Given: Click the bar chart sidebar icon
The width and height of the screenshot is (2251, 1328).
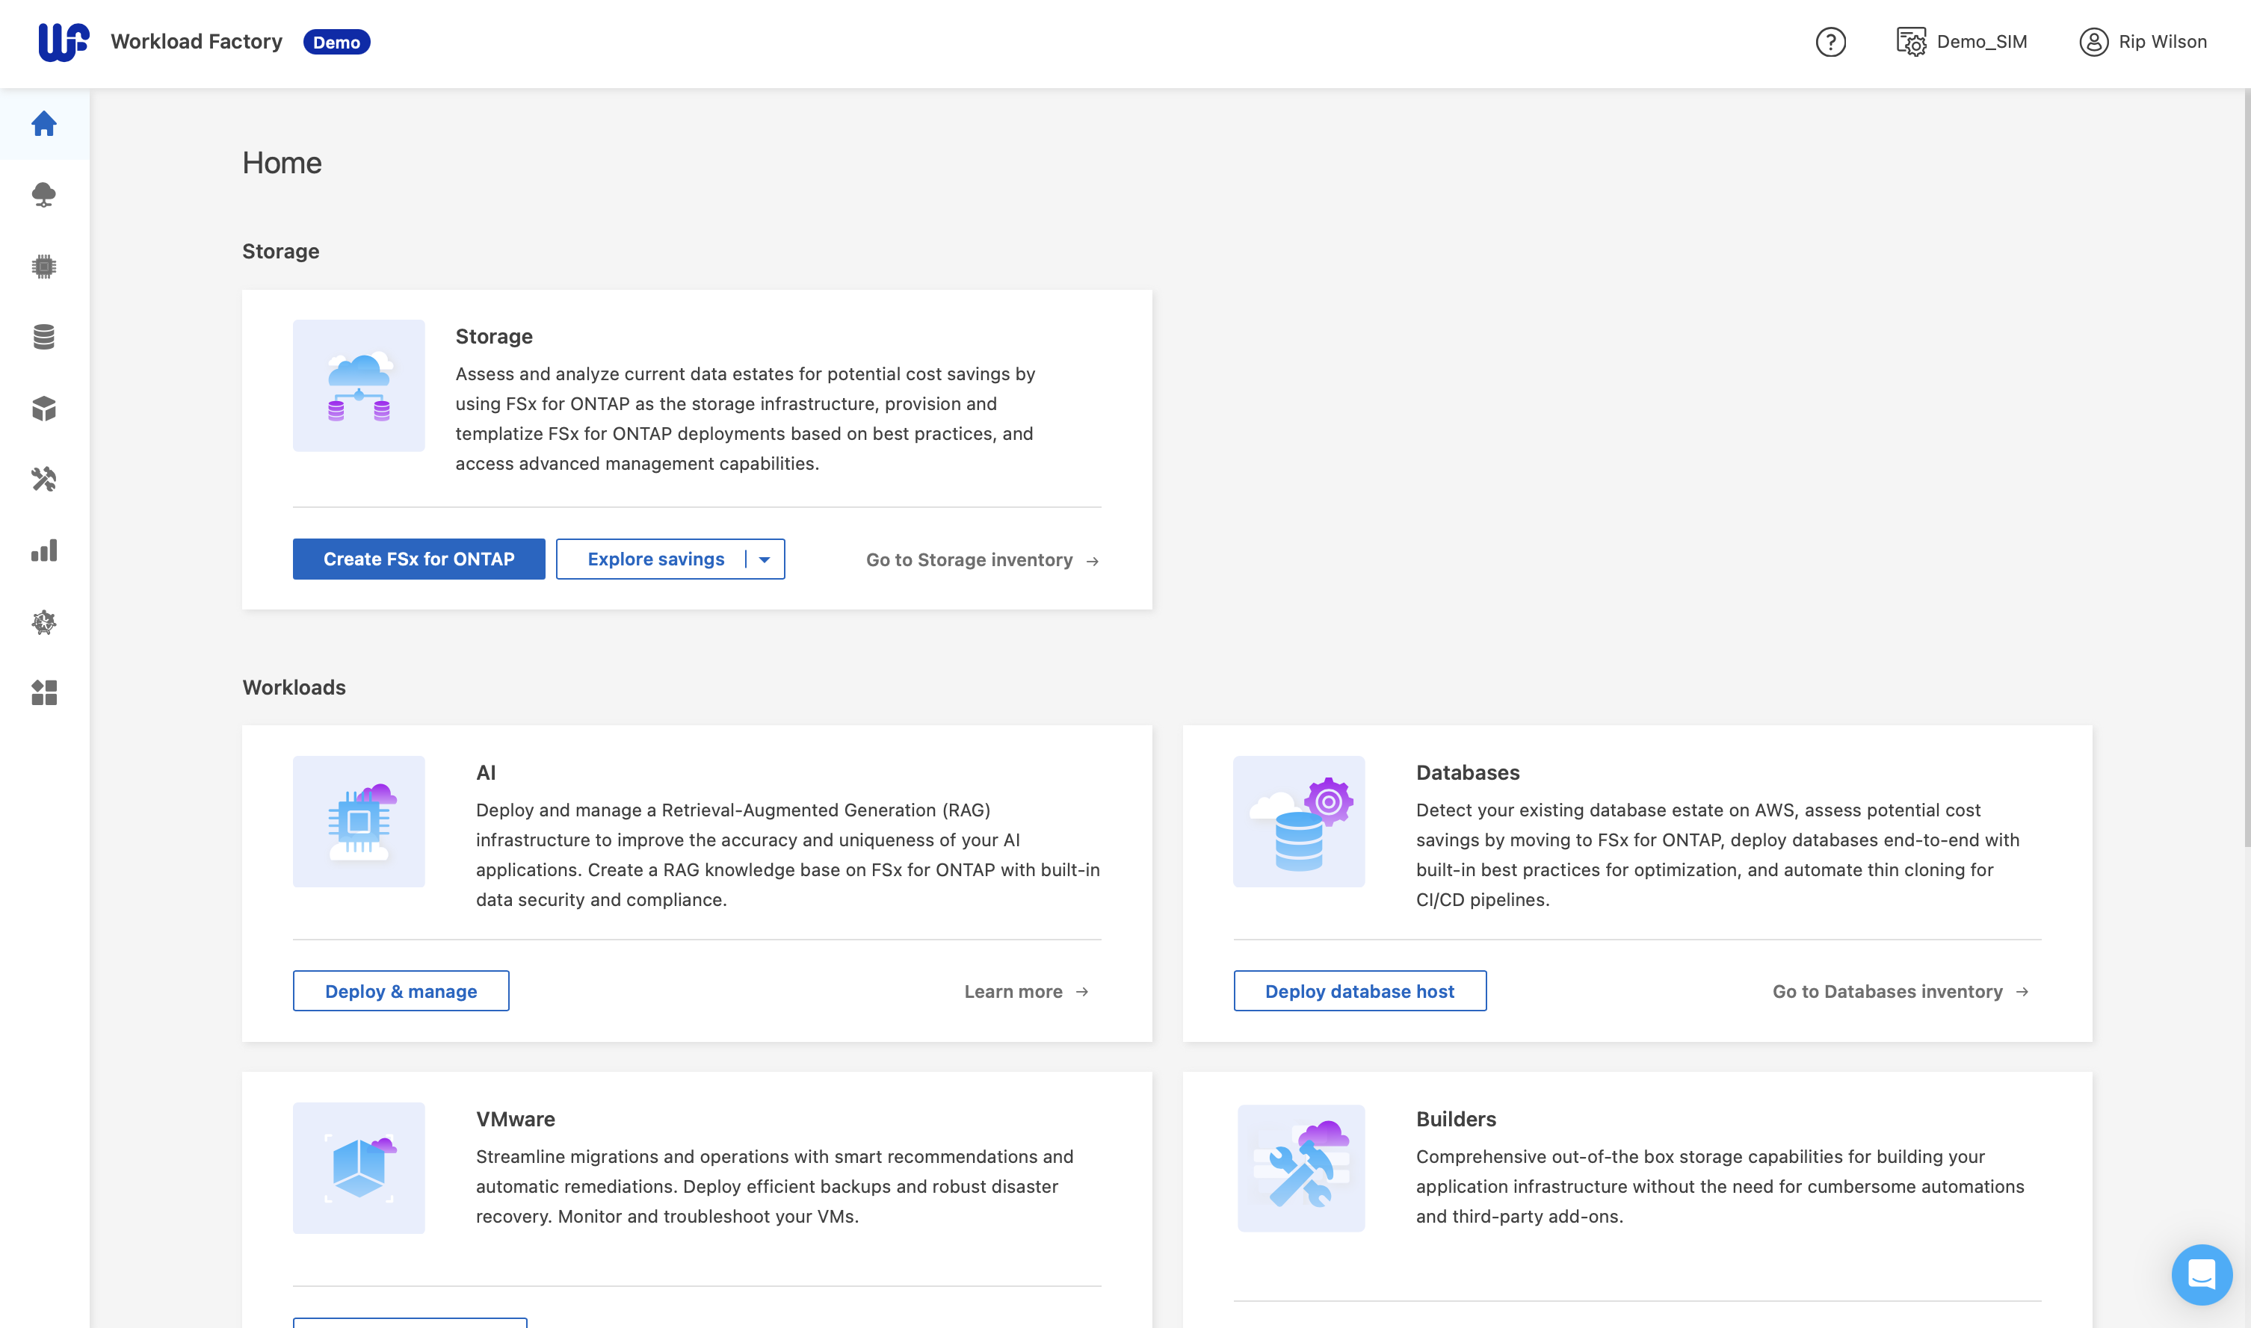Looking at the screenshot, I should pos(44,550).
